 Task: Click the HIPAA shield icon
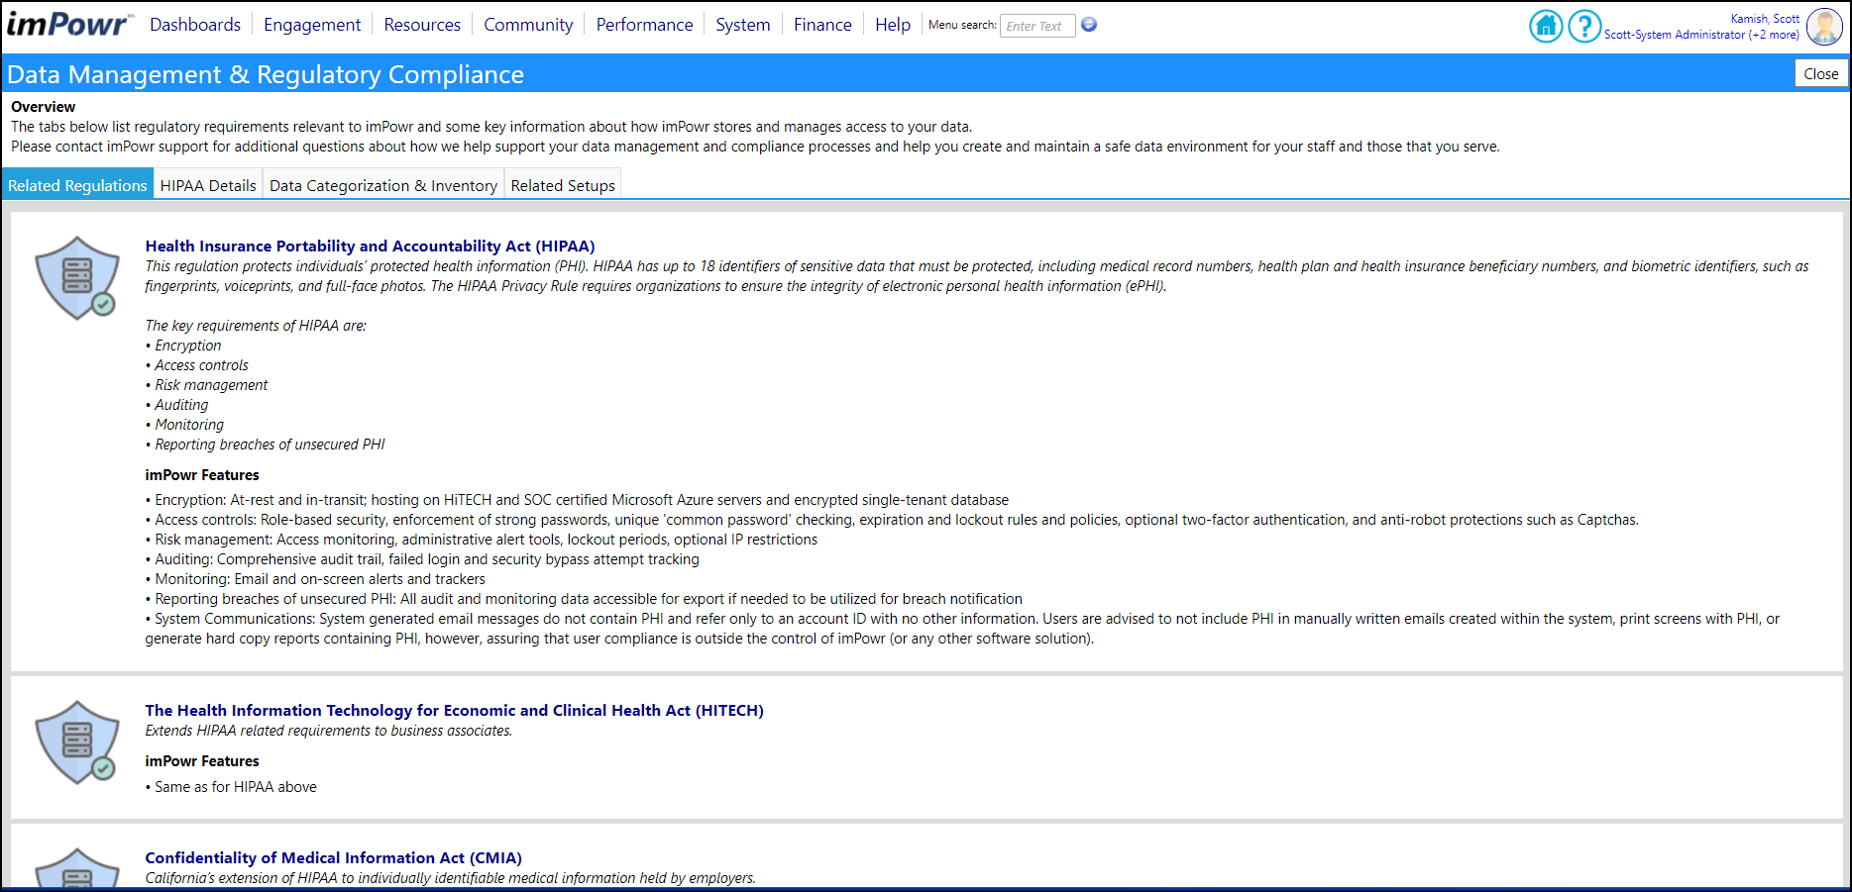pyautogui.click(x=77, y=277)
